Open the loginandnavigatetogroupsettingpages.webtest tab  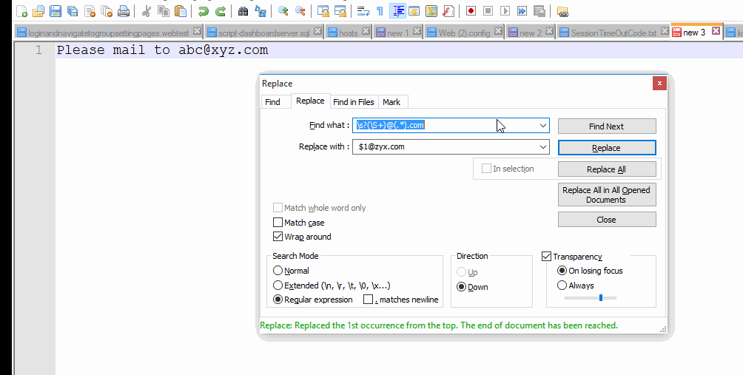tap(109, 33)
